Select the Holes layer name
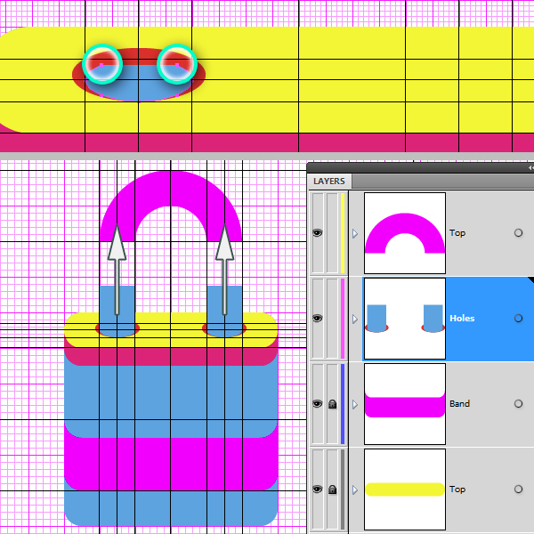The width and height of the screenshot is (534, 534). coord(462,319)
